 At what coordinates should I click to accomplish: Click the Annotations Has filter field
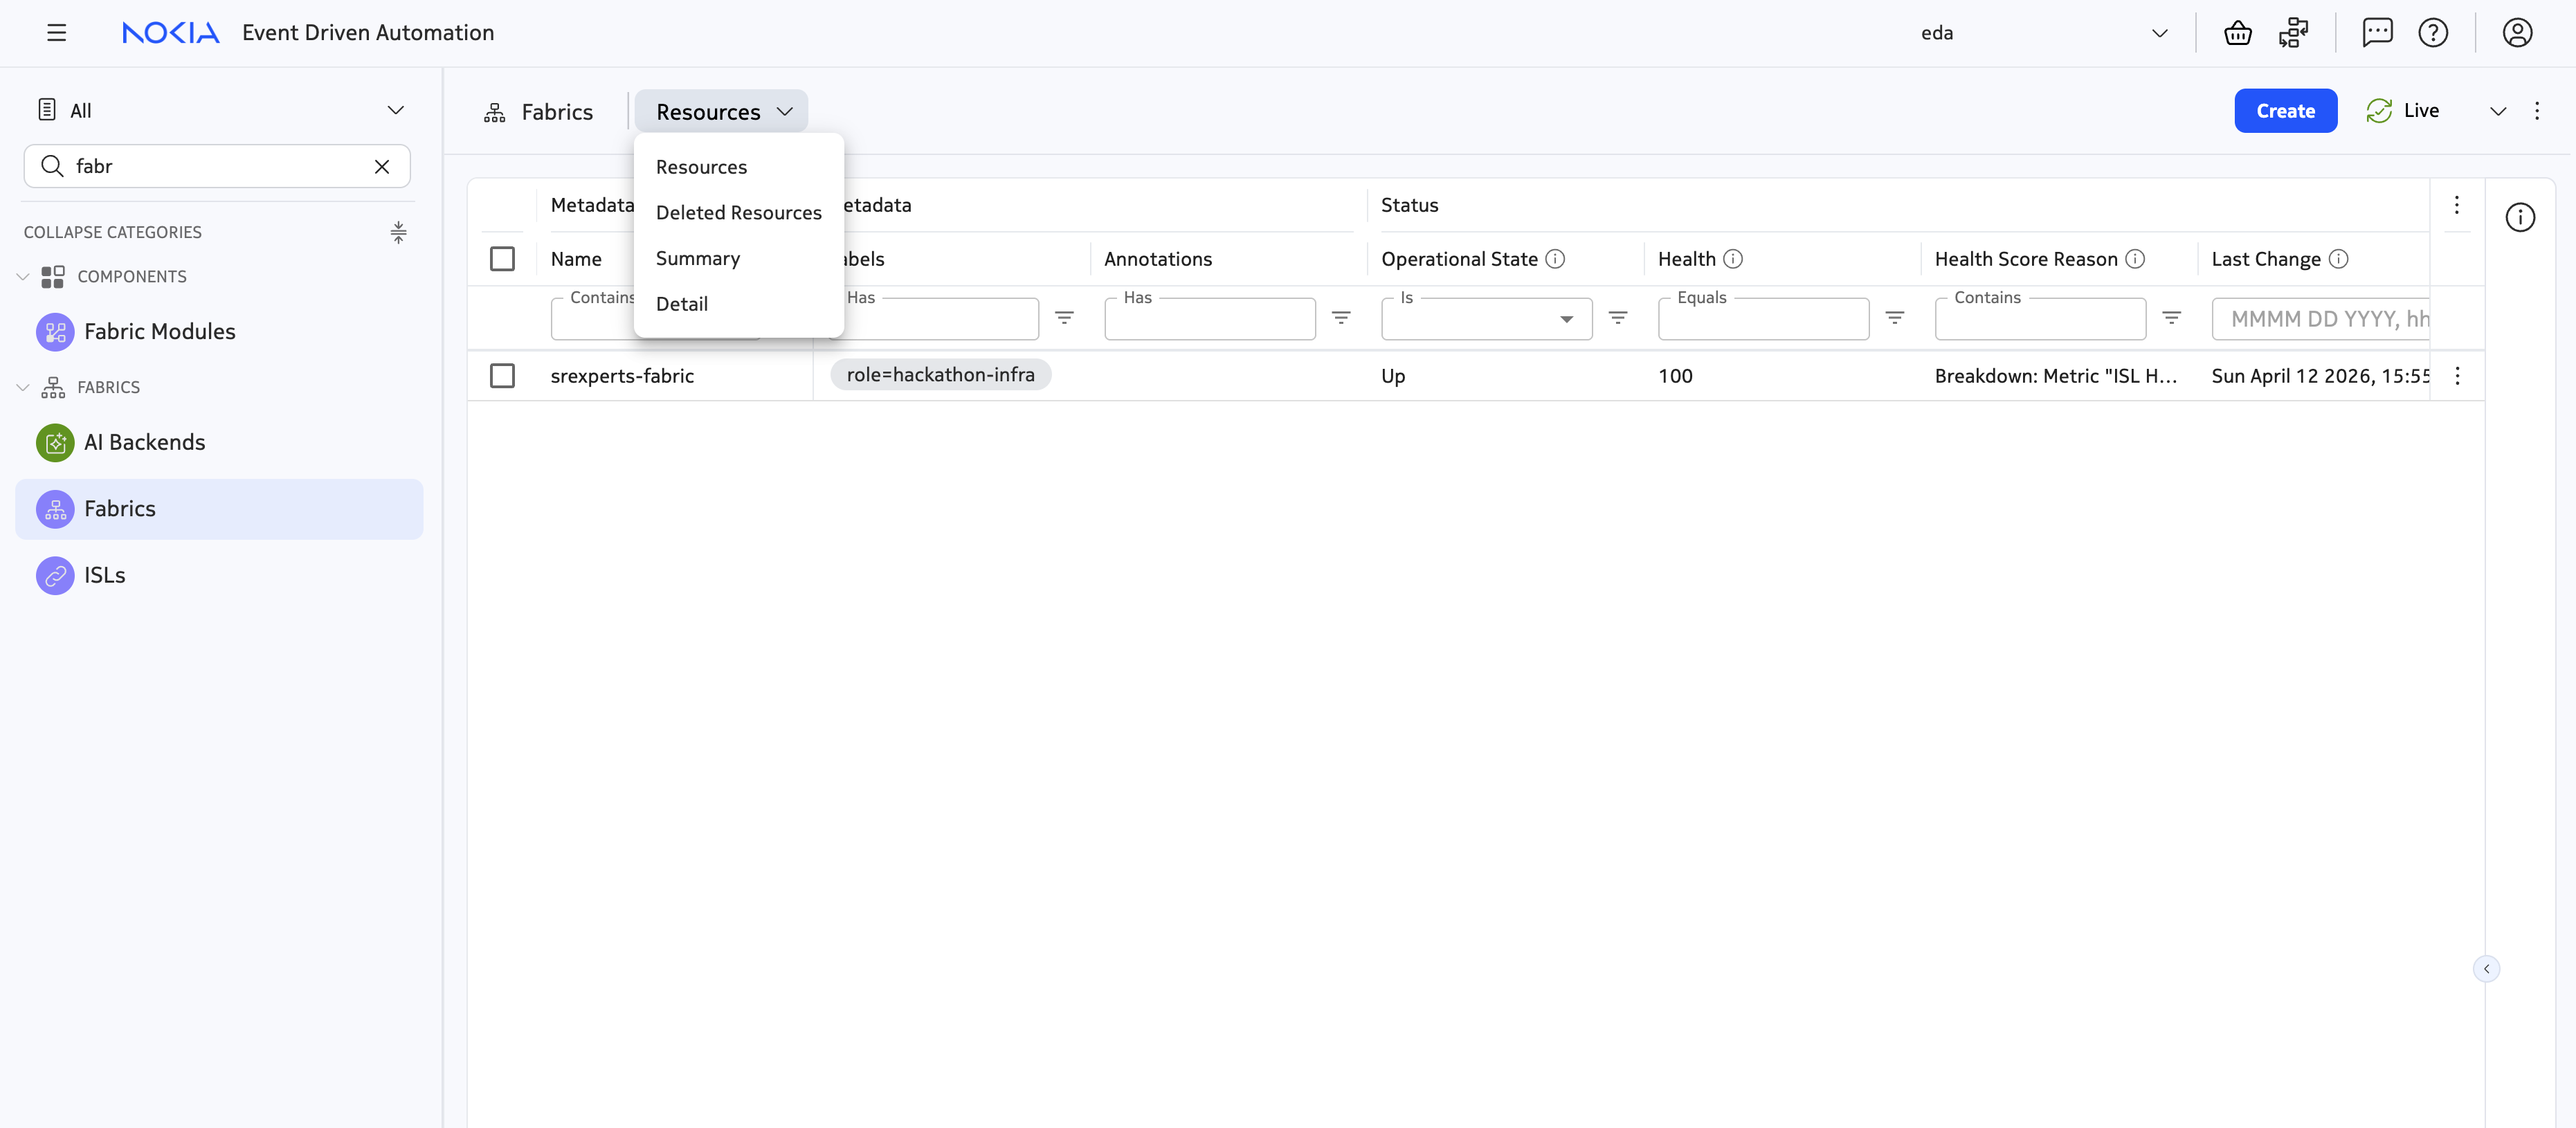[1210, 319]
